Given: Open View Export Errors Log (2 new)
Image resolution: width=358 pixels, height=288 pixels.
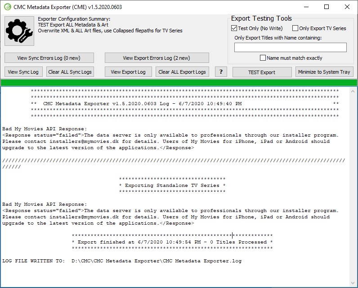Looking at the screenshot, I should tap(157, 58).
